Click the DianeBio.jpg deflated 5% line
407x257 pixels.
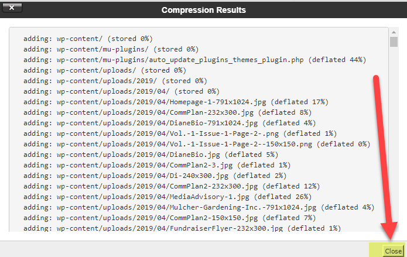(151, 155)
